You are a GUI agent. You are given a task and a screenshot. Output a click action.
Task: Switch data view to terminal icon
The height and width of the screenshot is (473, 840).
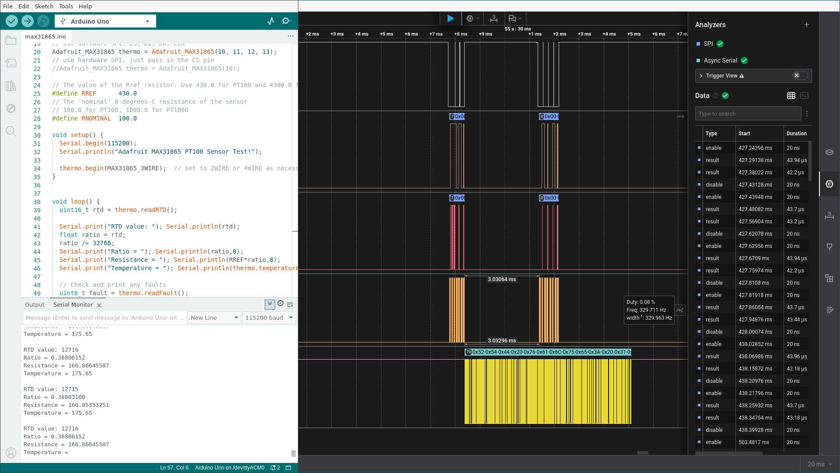[804, 95]
